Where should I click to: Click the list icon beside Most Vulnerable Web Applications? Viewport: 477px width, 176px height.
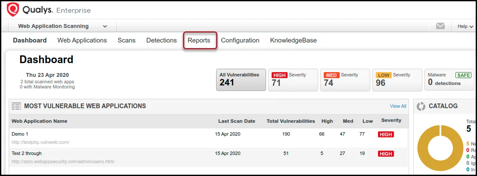tap(16, 106)
